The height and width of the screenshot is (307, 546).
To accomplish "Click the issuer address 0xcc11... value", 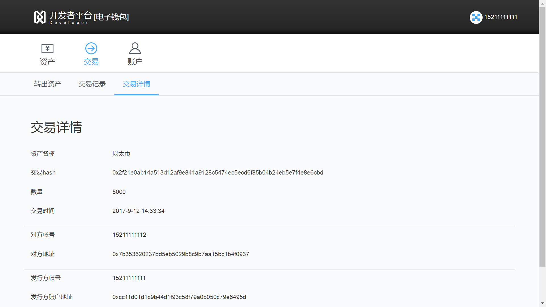I will click(x=179, y=297).
